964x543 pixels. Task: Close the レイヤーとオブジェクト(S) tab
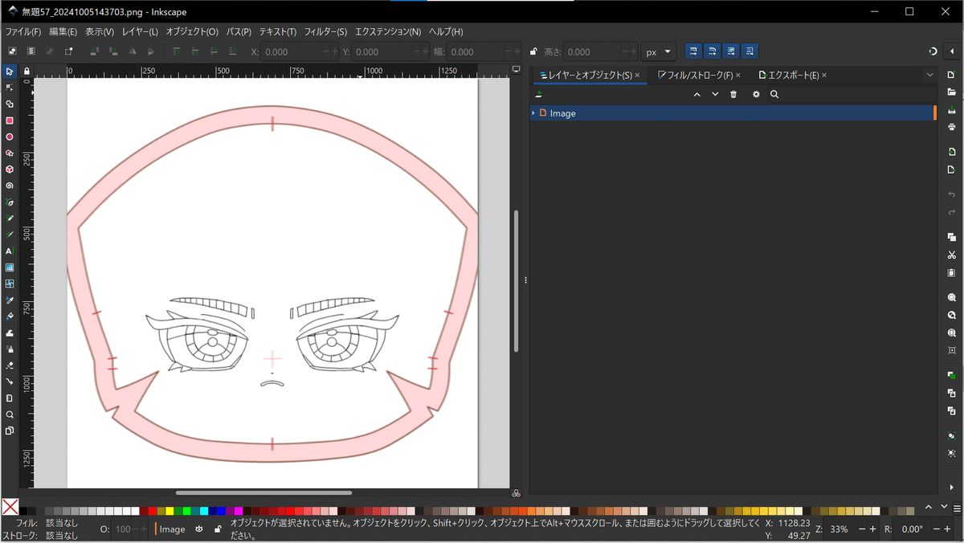pyautogui.click(x=638, y=75)
